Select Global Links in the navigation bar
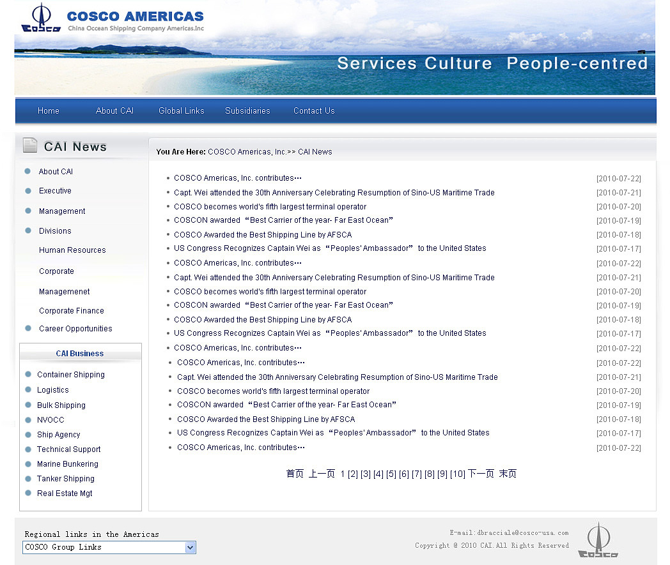The width and height of the screenshot is (670, 565). click(181, 110)
